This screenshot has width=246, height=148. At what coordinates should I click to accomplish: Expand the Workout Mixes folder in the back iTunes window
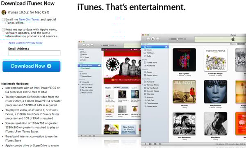[x=79, y=84]
